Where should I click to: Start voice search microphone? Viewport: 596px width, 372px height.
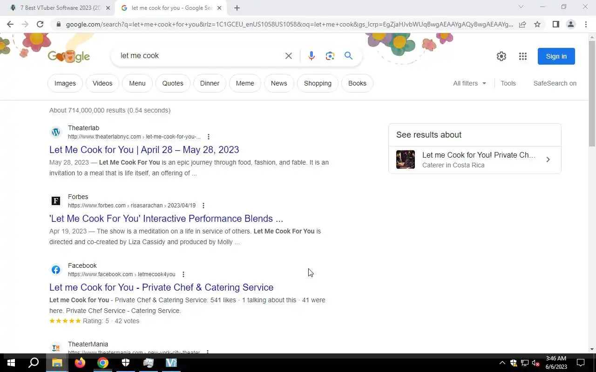click(x=312, y=56)
